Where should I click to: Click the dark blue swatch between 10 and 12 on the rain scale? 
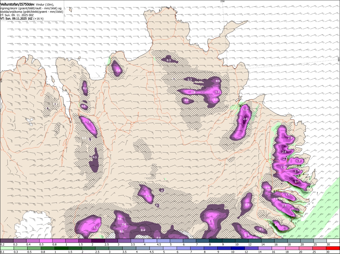click(238, 248)
